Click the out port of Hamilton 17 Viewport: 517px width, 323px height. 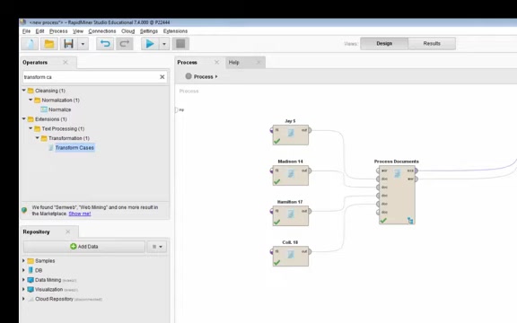pyautogui.click(x=310, y=211)
